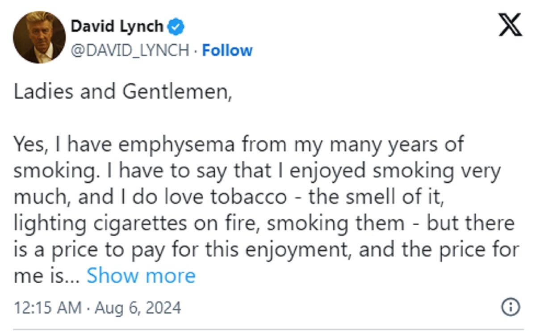The width and height of the screenshot is (536, 331).
Task: Open the David Lynch display name
Action: click(117, 27)
